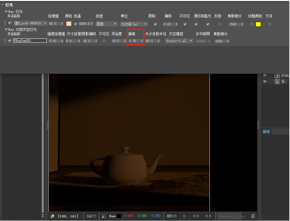
Task: Open the VFB options menu icon at bottom right
Action: [x=253, y=216]
